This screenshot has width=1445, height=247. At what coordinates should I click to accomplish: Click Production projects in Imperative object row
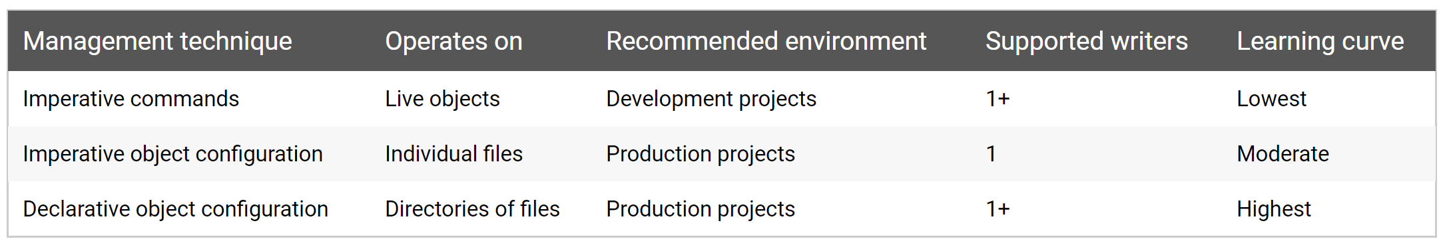click(x=701, y=154)
